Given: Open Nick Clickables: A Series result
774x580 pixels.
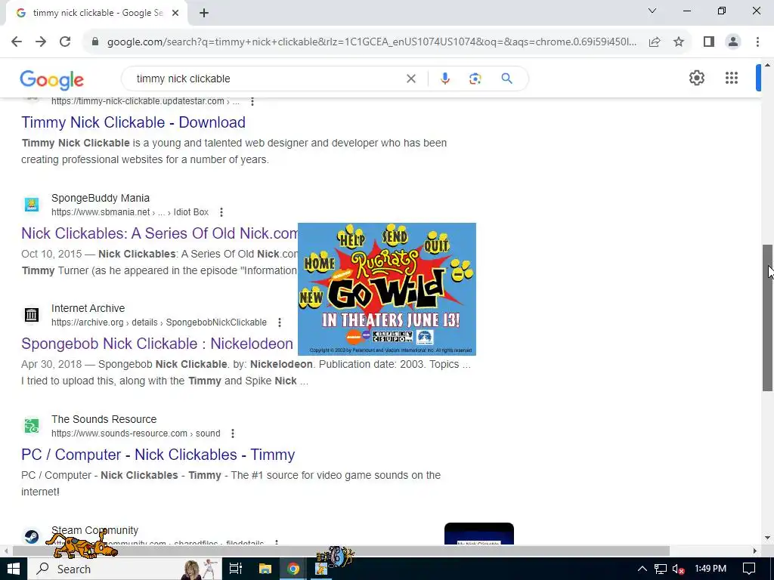Looking at the screenshot, I should coord(159,233).
